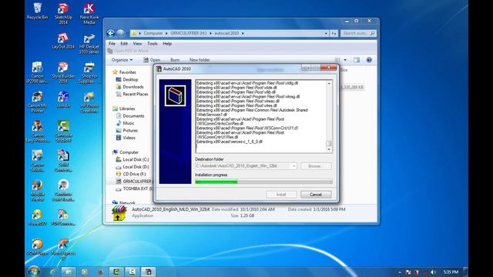Viewport: 493px width, 277px height.
Task: Click the extraction log scroll down arrow
Action: 329,149
